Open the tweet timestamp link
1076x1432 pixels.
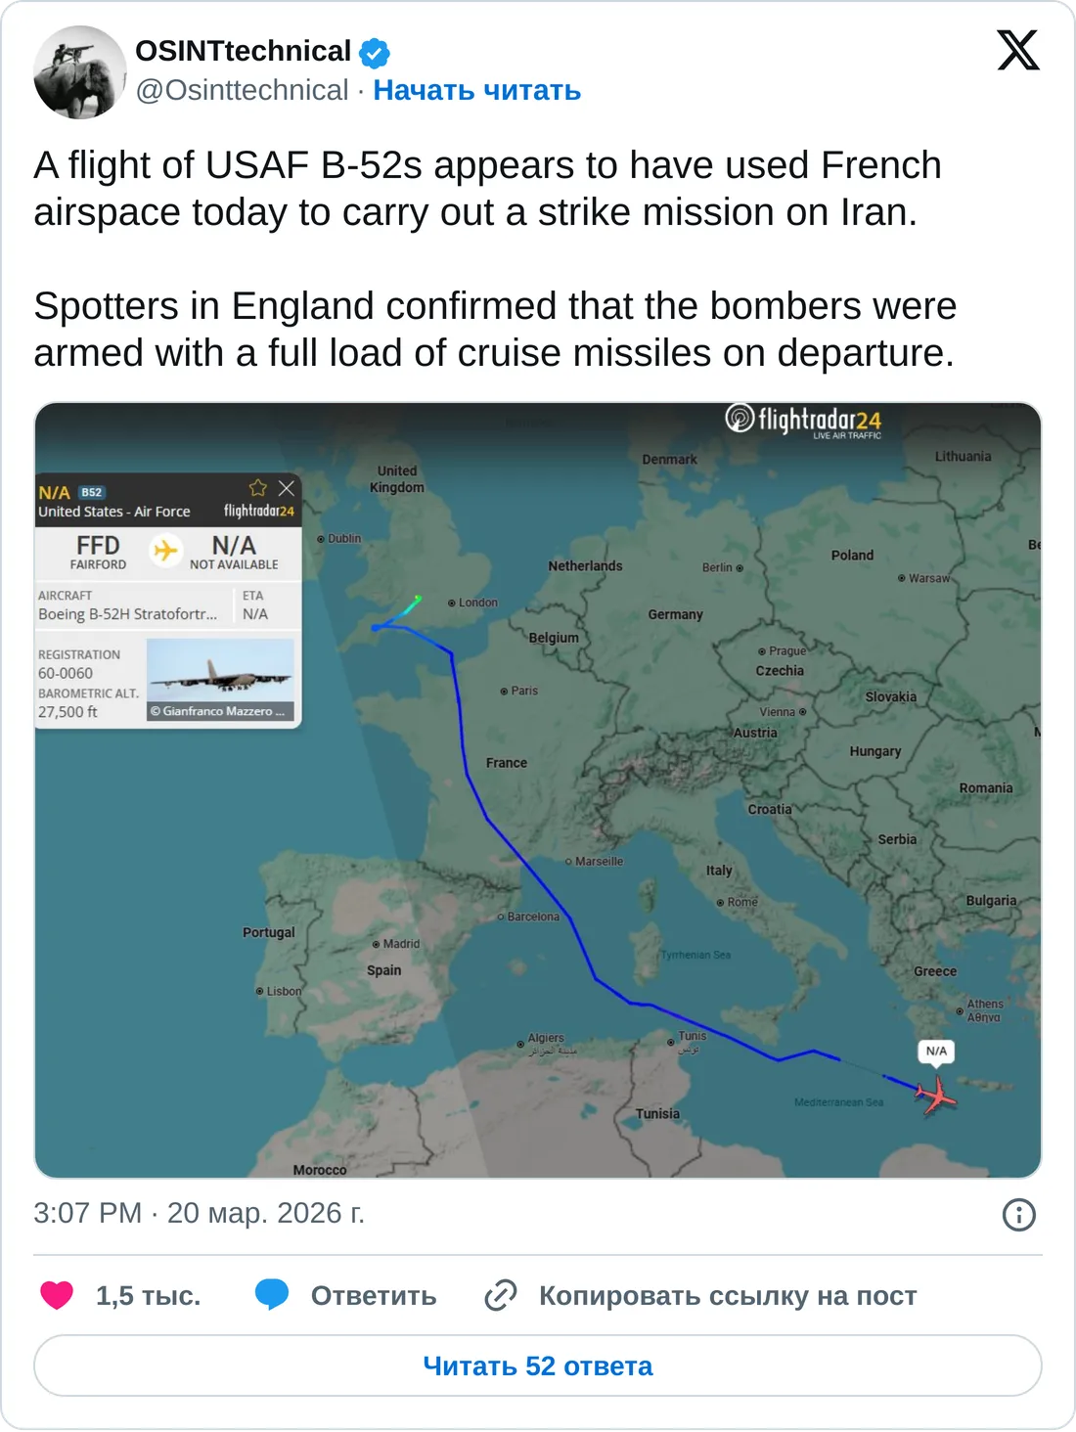click(199, 1213)
